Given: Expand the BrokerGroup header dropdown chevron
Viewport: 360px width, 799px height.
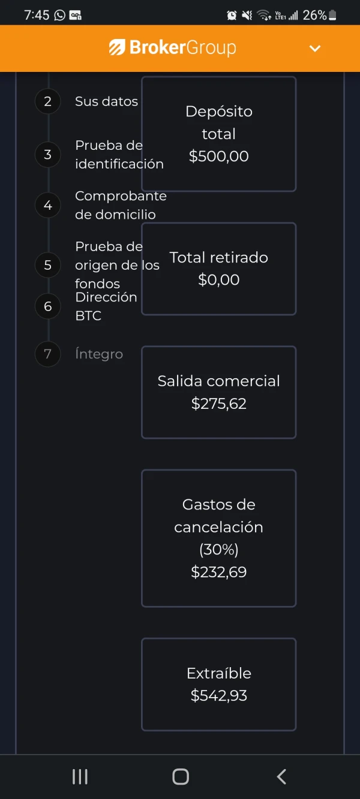Looking at the screenshot, I should pyautogui.click(x=315, y=49).
